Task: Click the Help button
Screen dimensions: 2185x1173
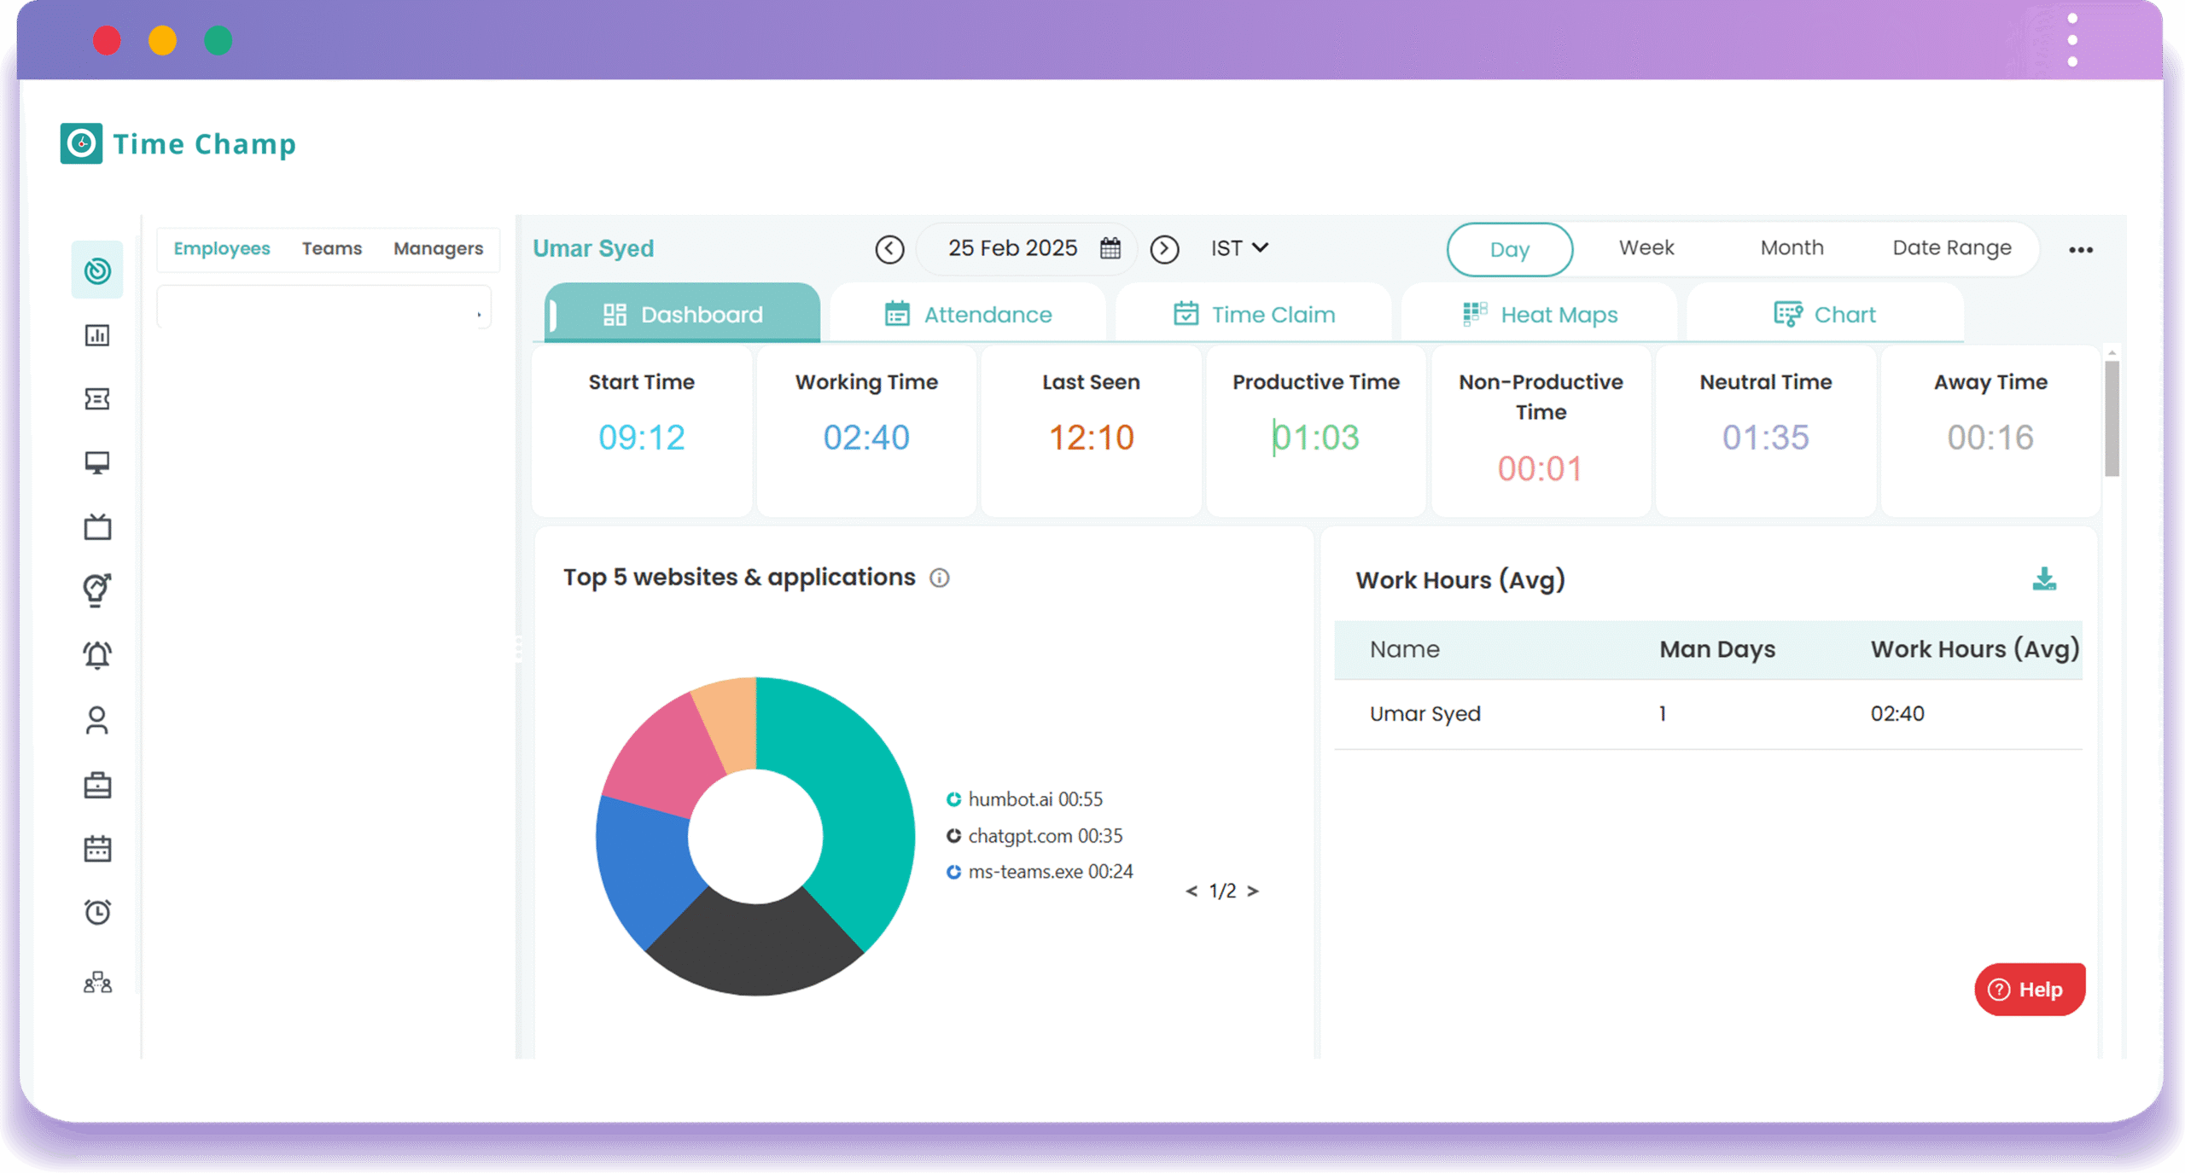Action: (2030, 990)
